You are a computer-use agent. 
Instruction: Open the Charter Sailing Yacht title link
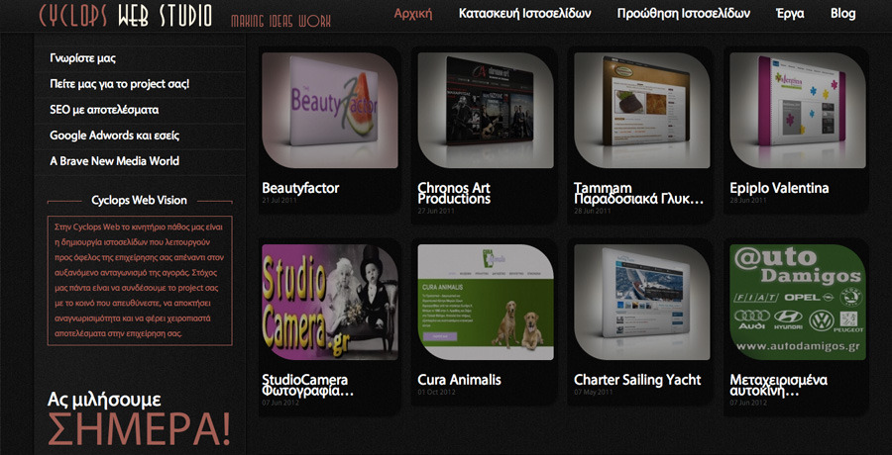point(637,380)
